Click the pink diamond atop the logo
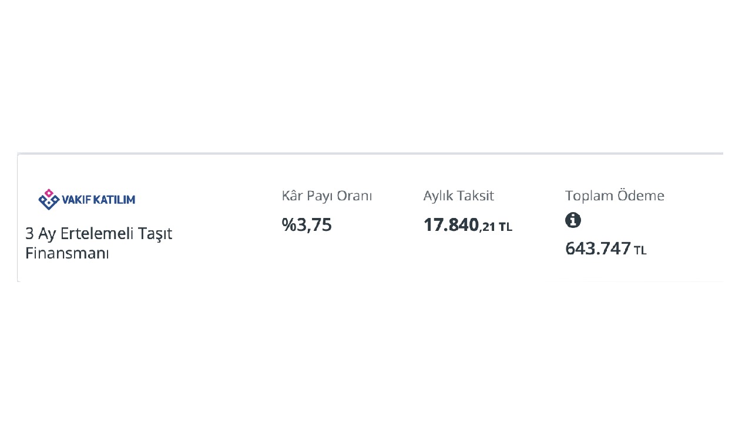Image resolution: width=752 pixels, height=423 pixels. tap(49, 193)
